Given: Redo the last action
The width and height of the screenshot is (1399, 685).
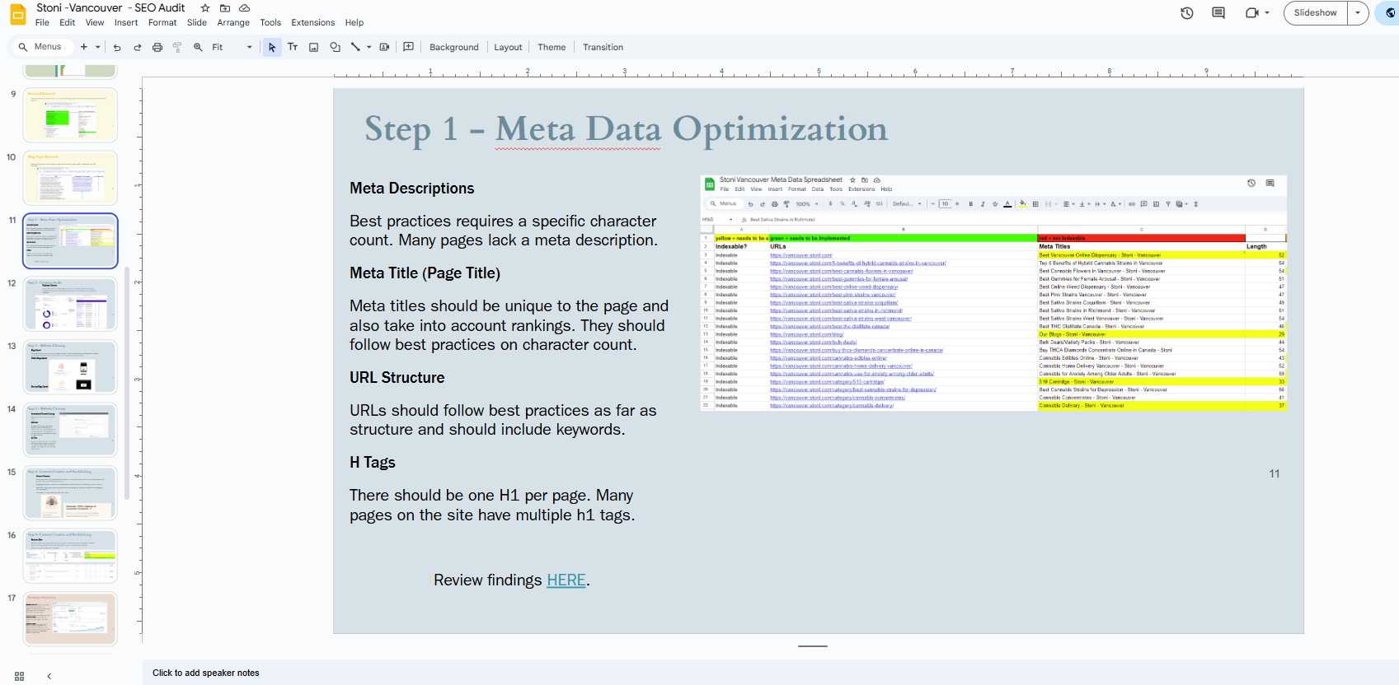Looking at the screenshot, I should (x=137, y=47).
